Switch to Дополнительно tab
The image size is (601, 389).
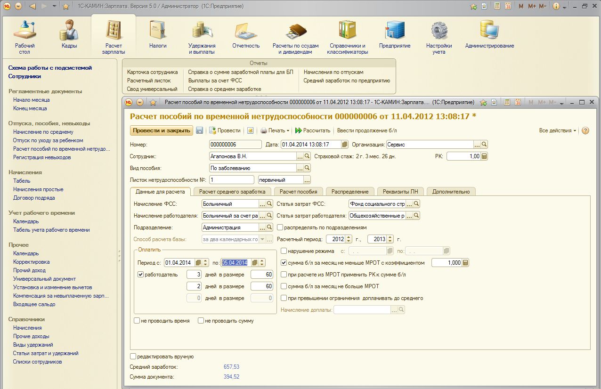point(451,192)
